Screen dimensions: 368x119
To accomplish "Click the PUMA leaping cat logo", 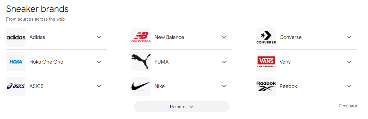I will point(141,62).
